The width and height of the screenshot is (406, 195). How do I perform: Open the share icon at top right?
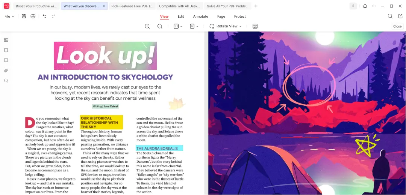click(400, 16)
